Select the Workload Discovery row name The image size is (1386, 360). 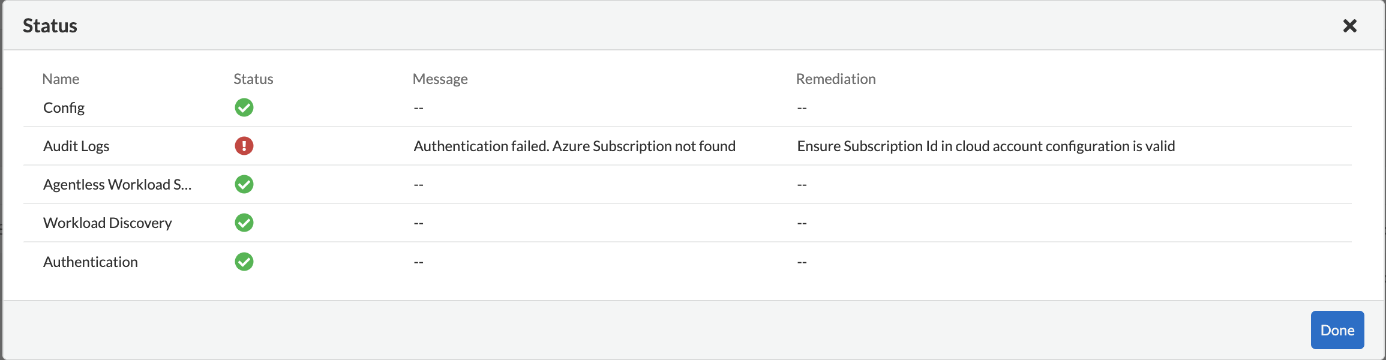(x=107, y=223)
